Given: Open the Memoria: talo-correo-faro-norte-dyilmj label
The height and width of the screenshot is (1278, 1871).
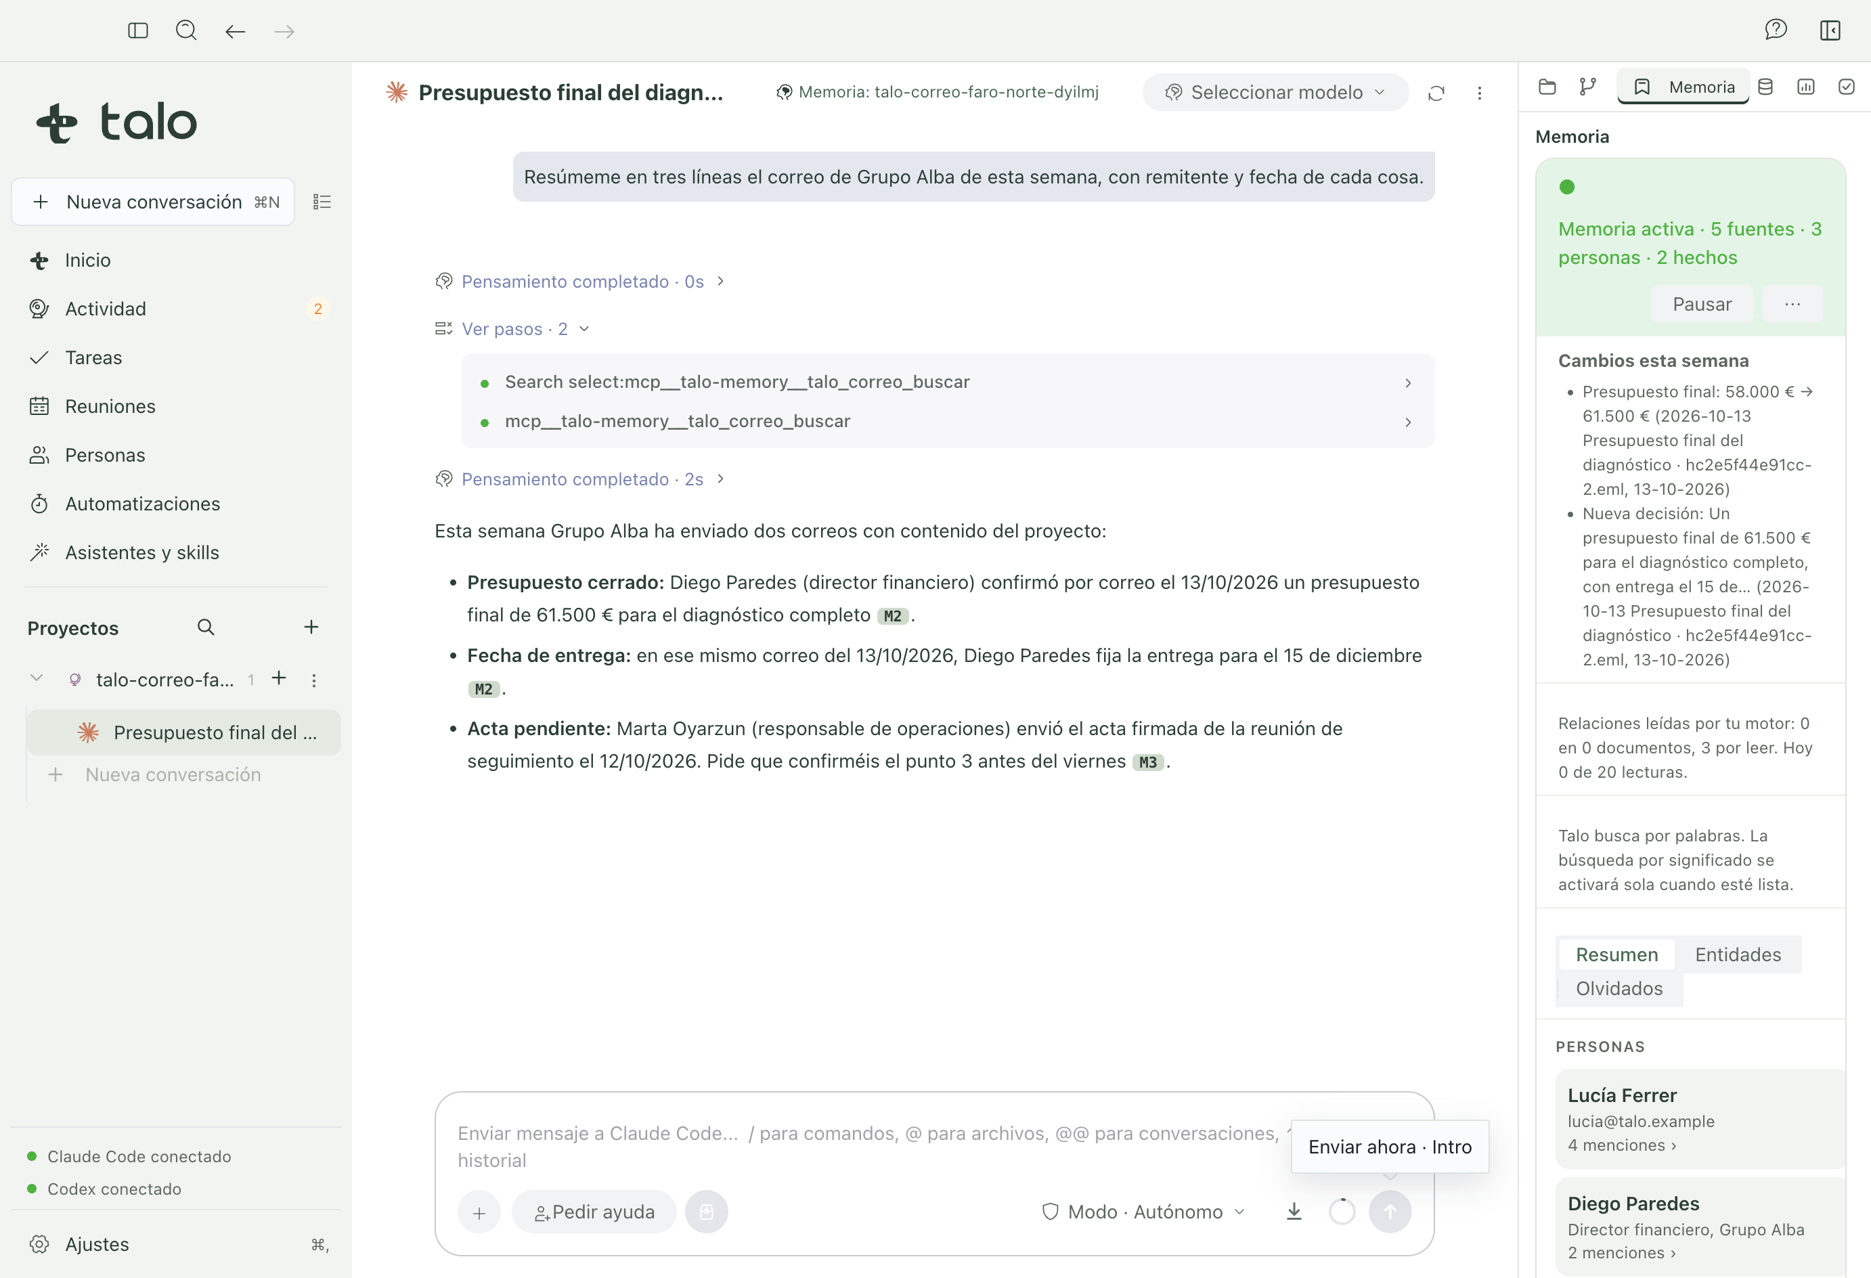Looking at the screenshot, I should [938, 93].
